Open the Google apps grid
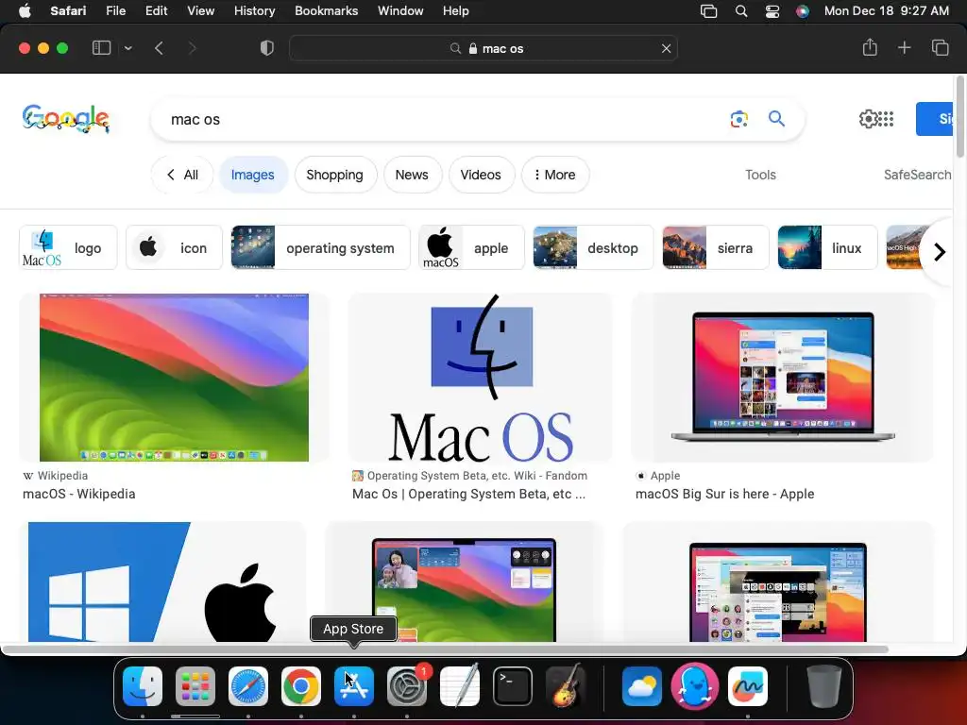Image resolution: width=967 pixels, height=725 pixels. tap(886, 118)
